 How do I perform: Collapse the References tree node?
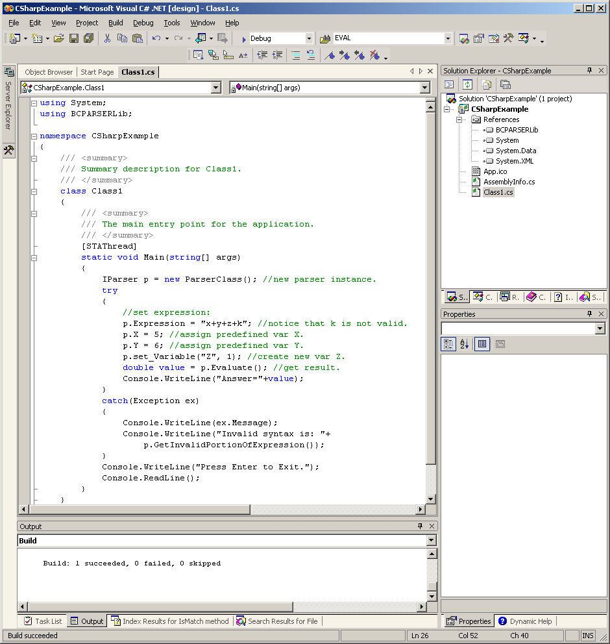(459, 119)
